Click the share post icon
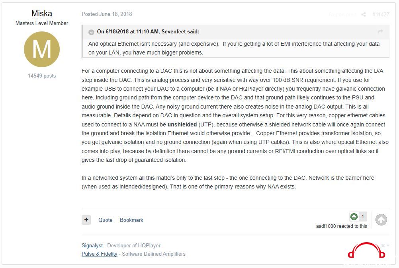Image resolution: width=399 pixels, height=268 pixels. pyautogui.click(x=364, y=14)
